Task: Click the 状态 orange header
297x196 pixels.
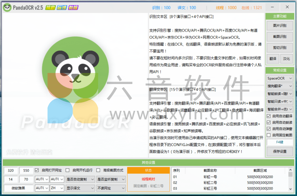Action: click(148, 170)
